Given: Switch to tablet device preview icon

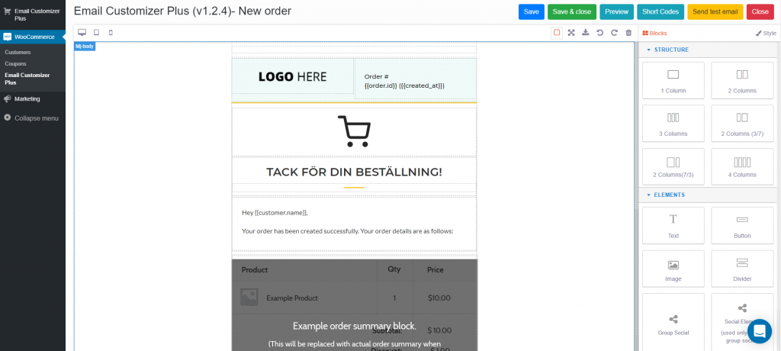Looking at the screenshot, I should [x=97, y=32].
